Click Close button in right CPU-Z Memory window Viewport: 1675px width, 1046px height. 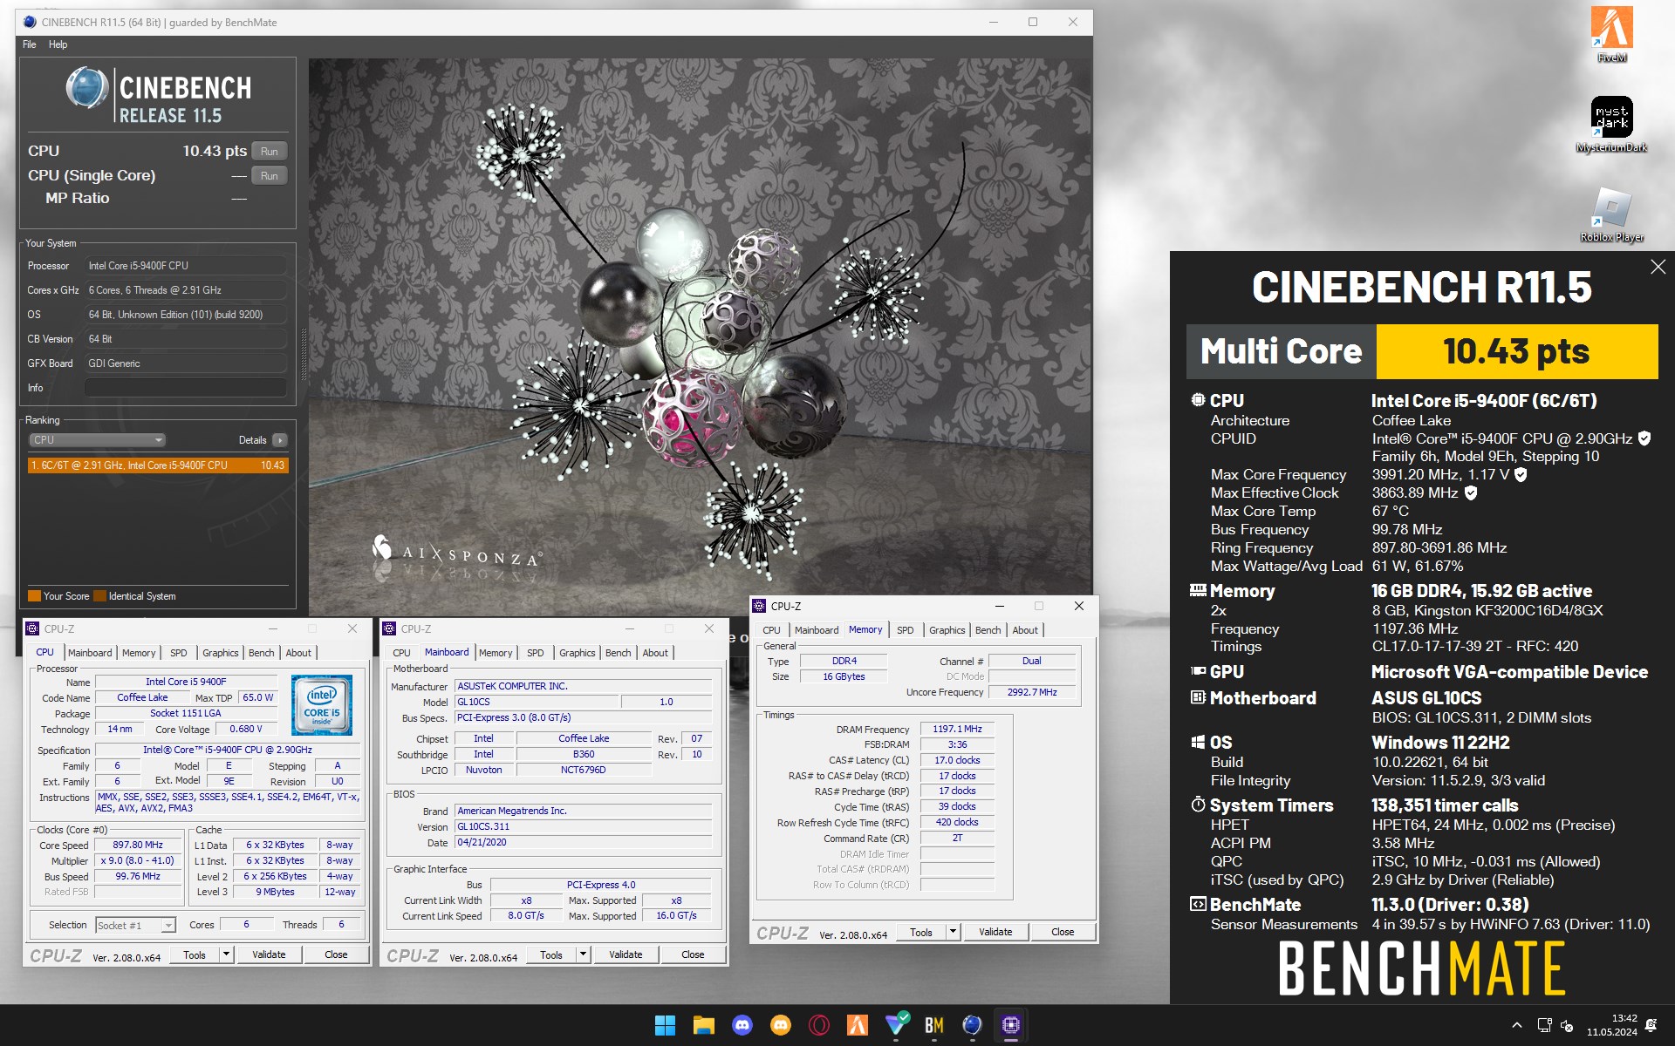[x=1063, y=932]
